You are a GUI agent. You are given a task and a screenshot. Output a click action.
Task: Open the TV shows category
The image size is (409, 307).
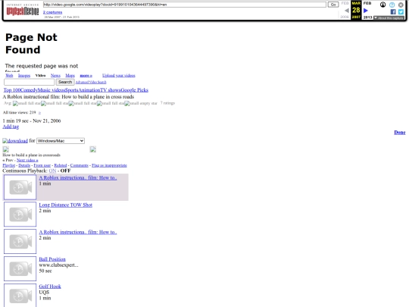111,90
